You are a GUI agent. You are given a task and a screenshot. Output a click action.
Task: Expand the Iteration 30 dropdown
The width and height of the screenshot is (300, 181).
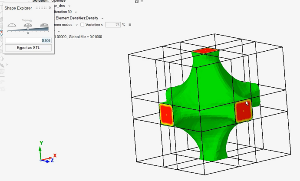[x=76, y=12]
